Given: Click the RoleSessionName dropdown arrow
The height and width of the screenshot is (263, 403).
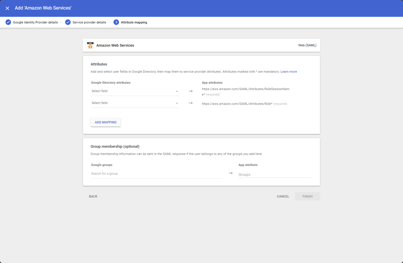Looking at the screenshot, I should click(x=177, y=92).
